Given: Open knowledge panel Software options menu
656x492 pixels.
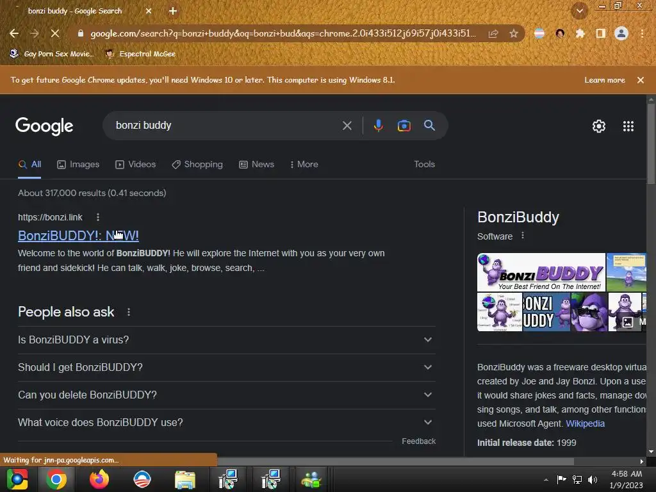Looking at the screenshot, I should point(523,236).
